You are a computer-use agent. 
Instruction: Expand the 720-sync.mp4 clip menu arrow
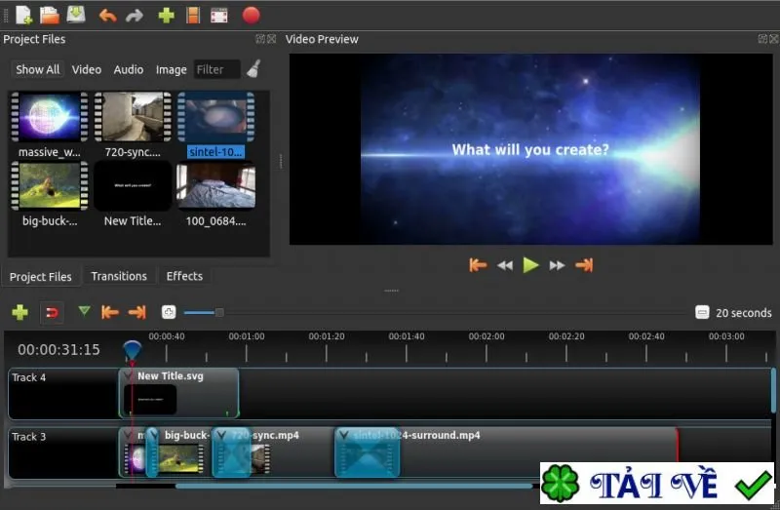221,435
